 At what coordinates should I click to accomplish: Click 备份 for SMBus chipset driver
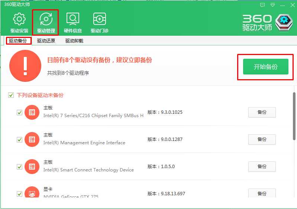click(262, 112)
